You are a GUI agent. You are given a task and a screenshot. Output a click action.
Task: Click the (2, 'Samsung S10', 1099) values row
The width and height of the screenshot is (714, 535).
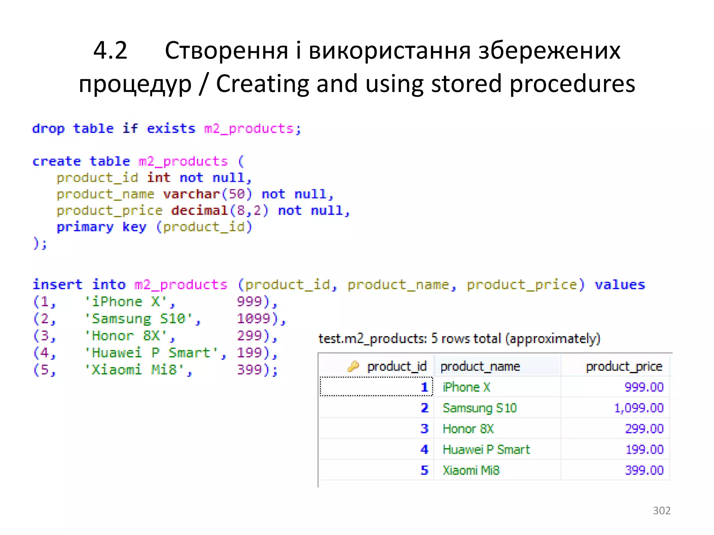pos(159,319)
